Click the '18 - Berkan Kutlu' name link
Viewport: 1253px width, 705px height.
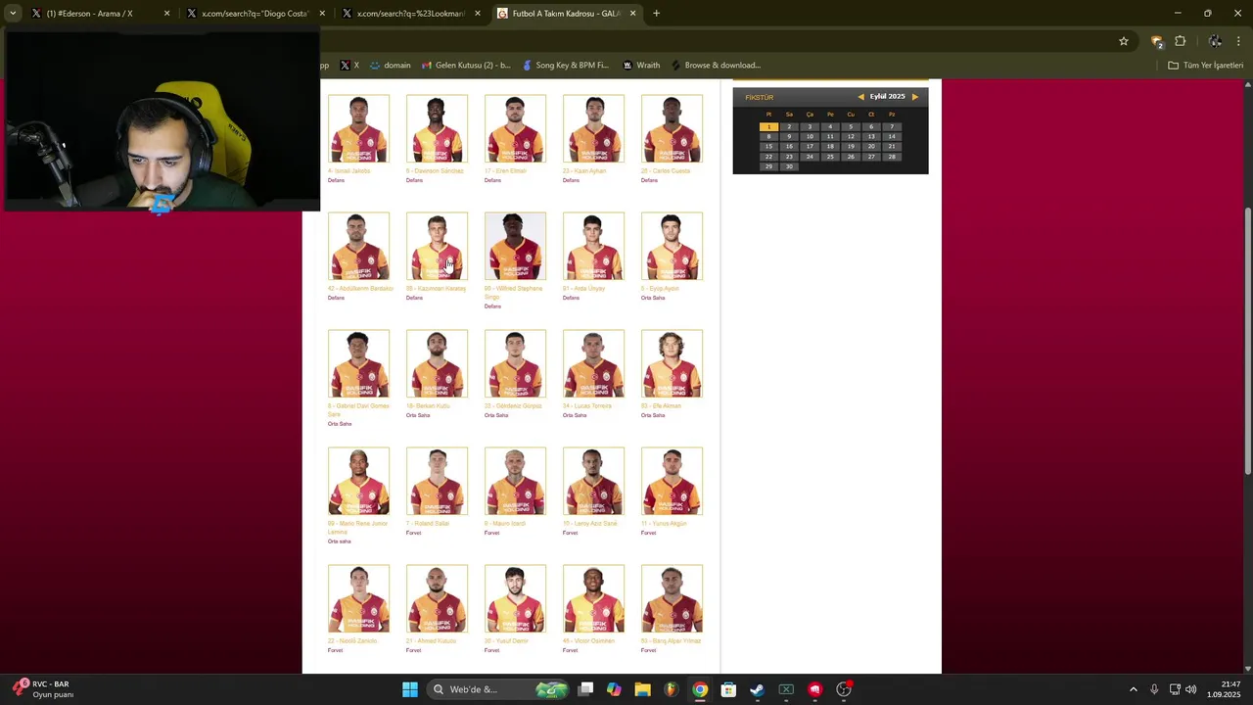428,406
